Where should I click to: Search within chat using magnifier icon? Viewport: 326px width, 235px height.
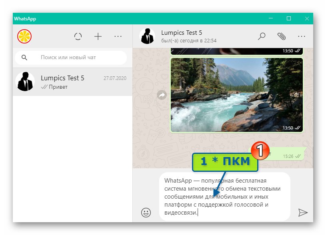click(x=262, y=36)
